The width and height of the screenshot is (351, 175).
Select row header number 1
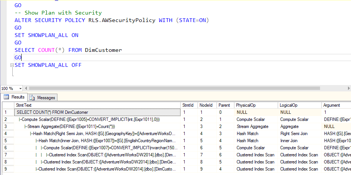(x=8, y=112)
